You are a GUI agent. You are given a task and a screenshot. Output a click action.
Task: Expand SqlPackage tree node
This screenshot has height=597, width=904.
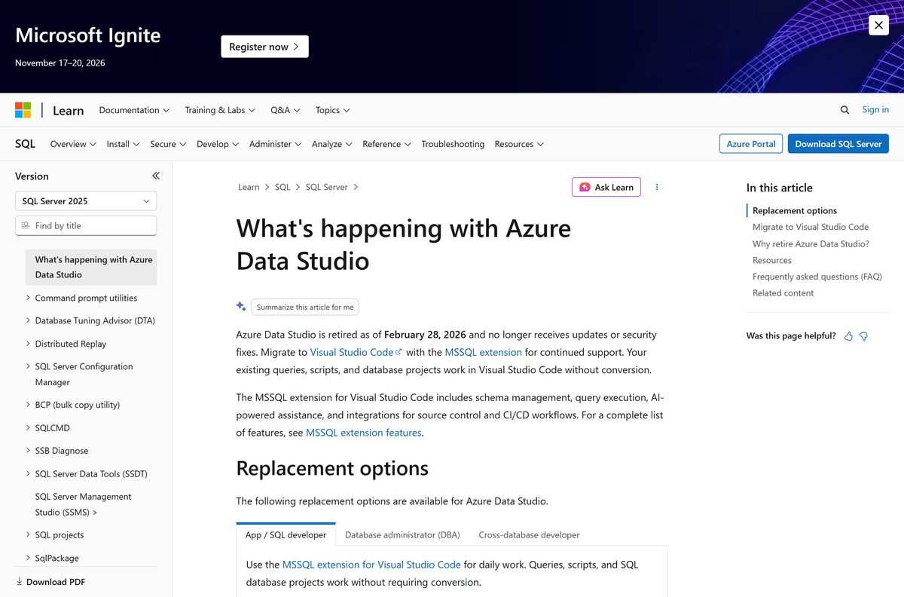point(28,559)
